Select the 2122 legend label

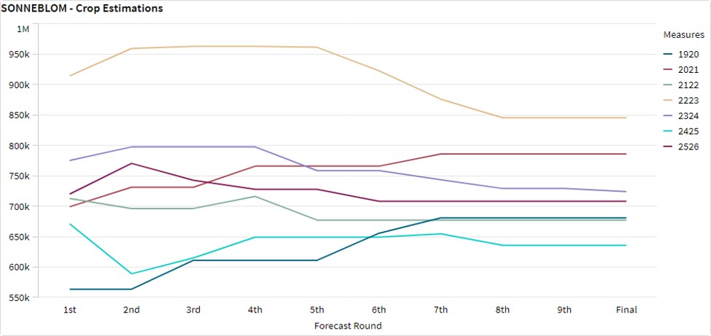point(689,85)
